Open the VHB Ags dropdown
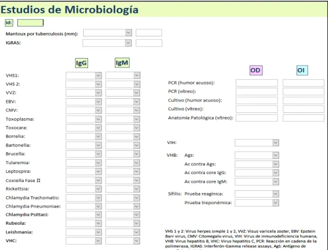This screenshot has width=328, height=250. [x=276, y=155]
